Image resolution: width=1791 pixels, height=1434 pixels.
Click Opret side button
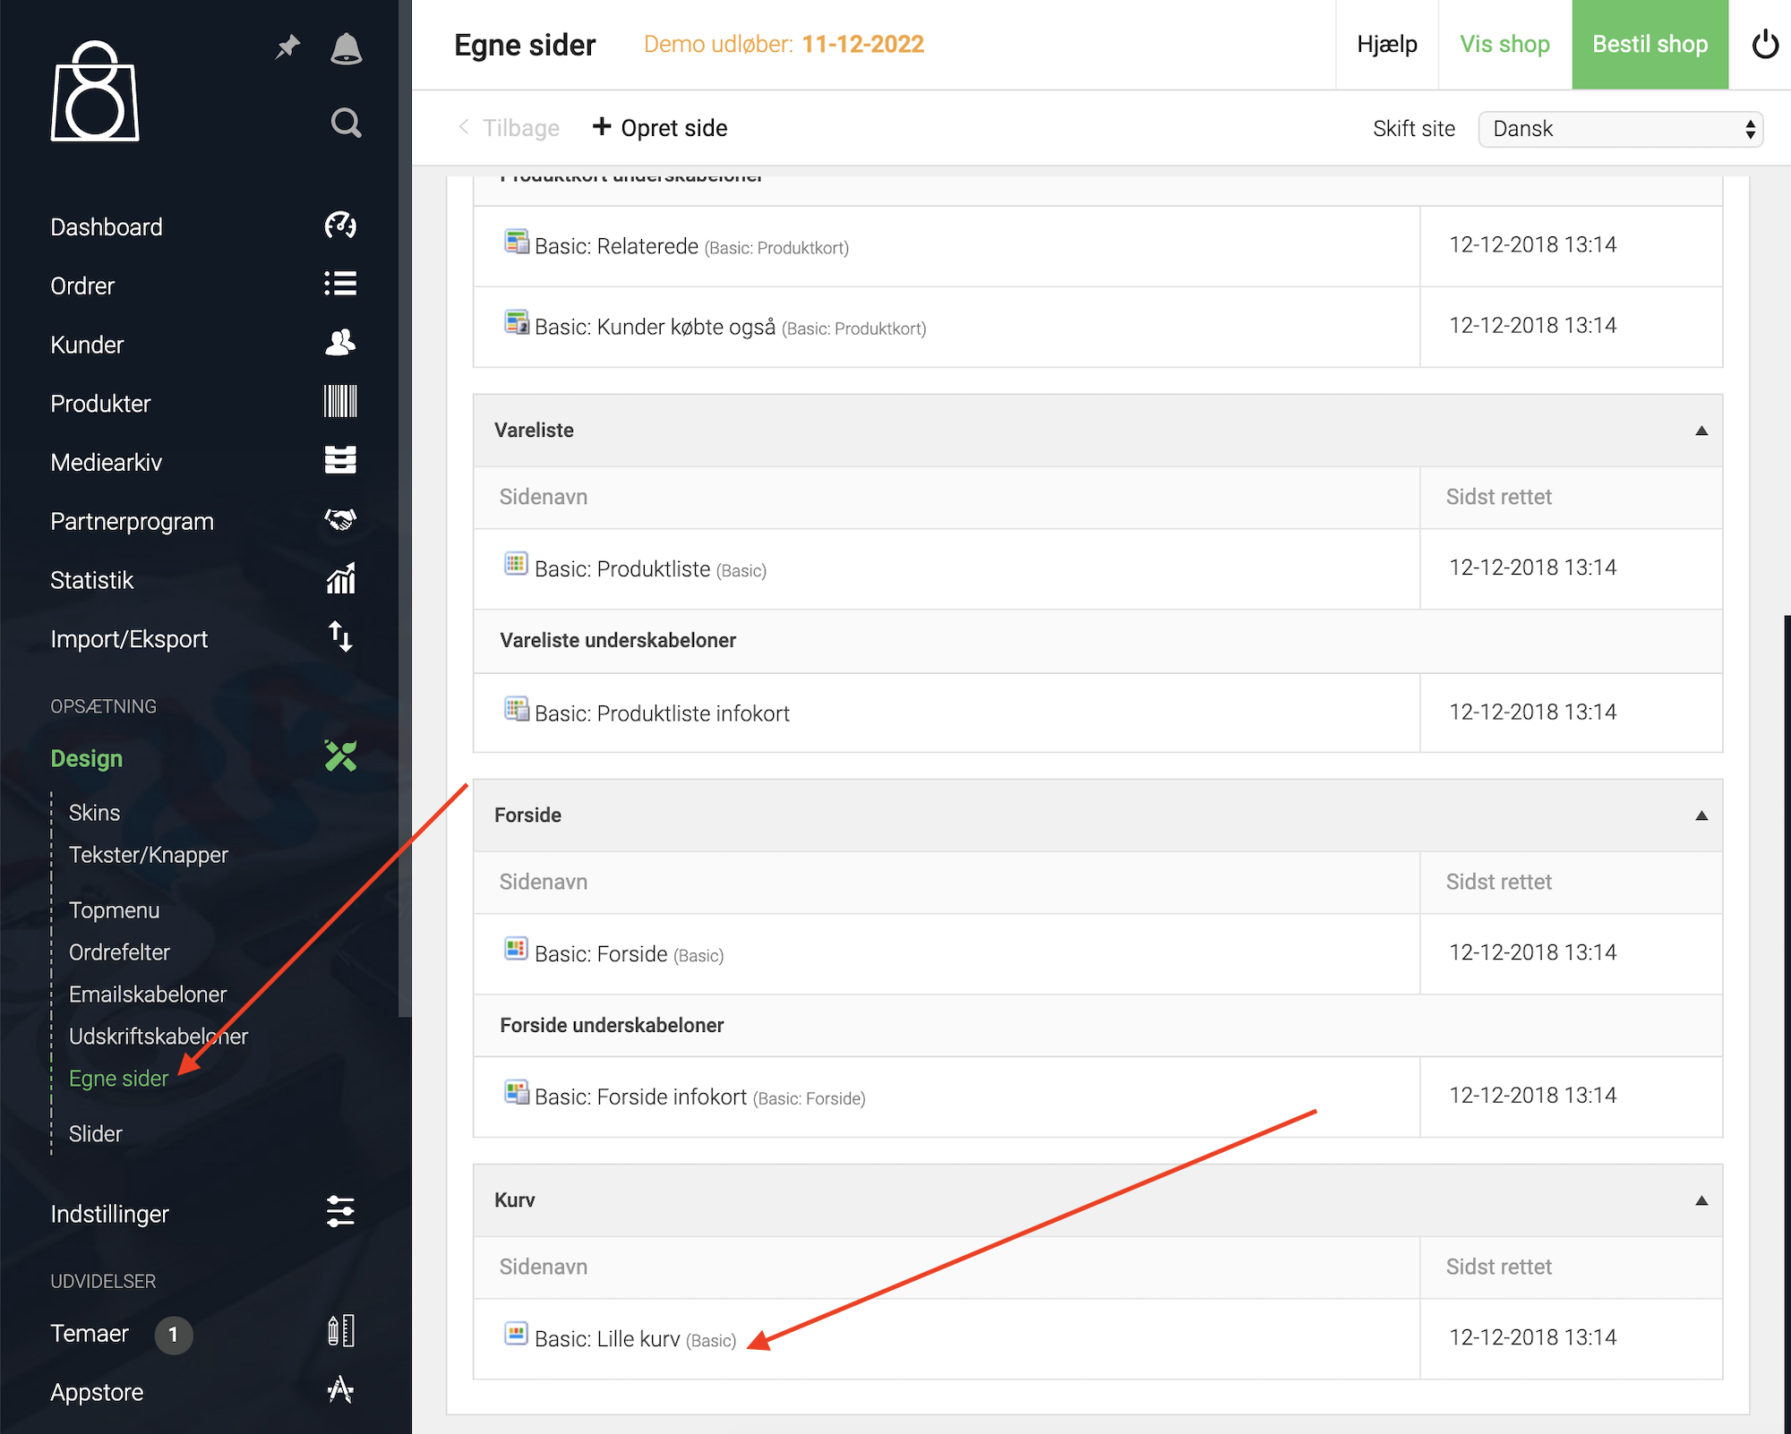pyautogui.click(x=660, y=128)
